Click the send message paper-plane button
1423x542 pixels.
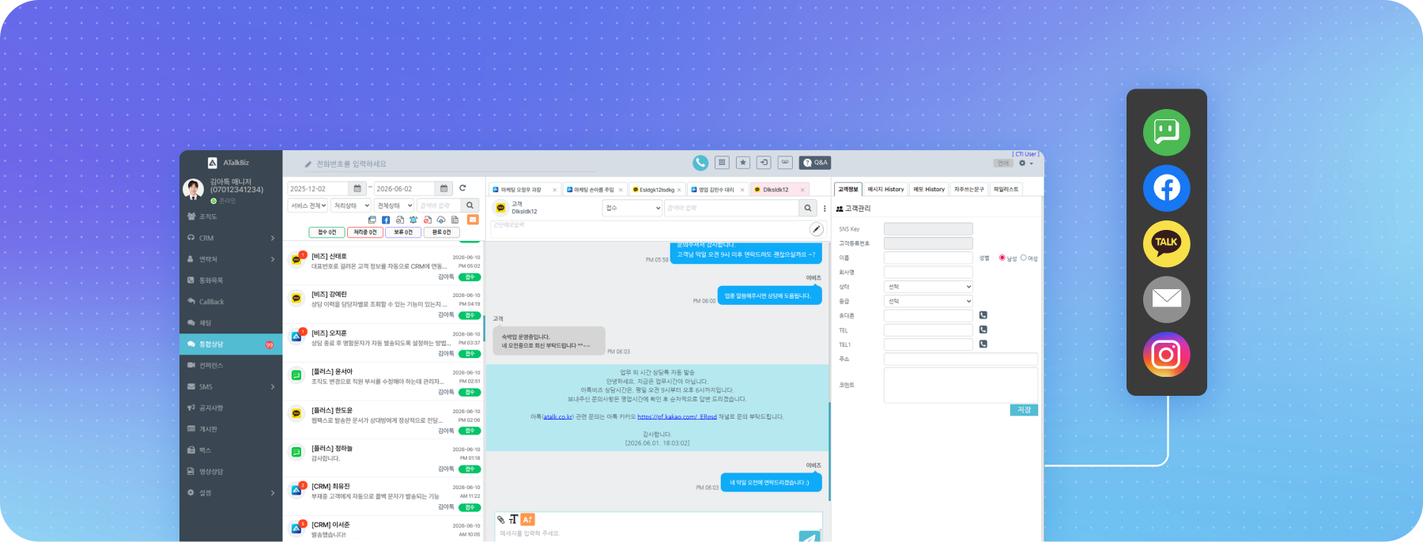(809, 536)
